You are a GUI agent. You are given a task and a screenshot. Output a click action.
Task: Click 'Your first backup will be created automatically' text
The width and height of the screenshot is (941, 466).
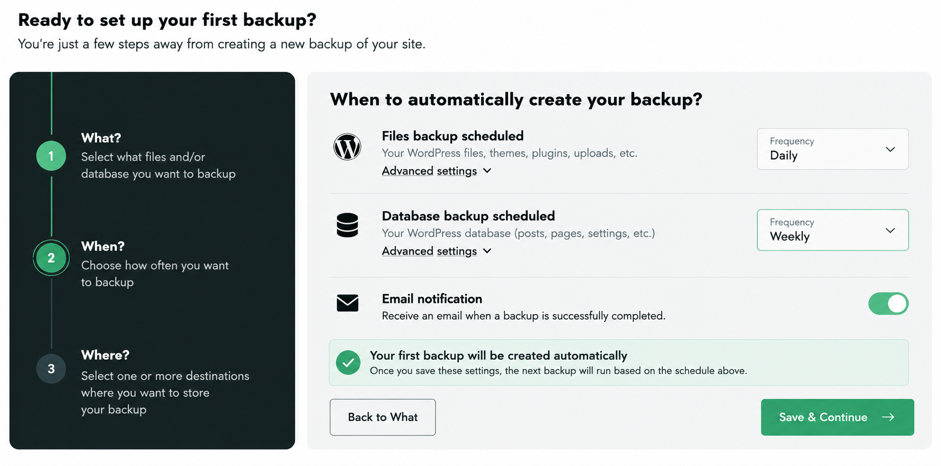[x=498, y=356]
